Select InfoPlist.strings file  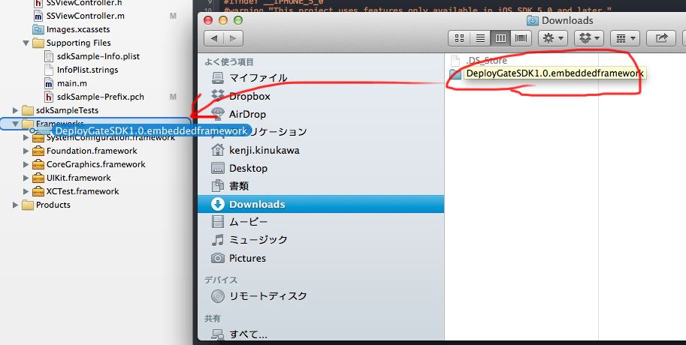point(87,70)
